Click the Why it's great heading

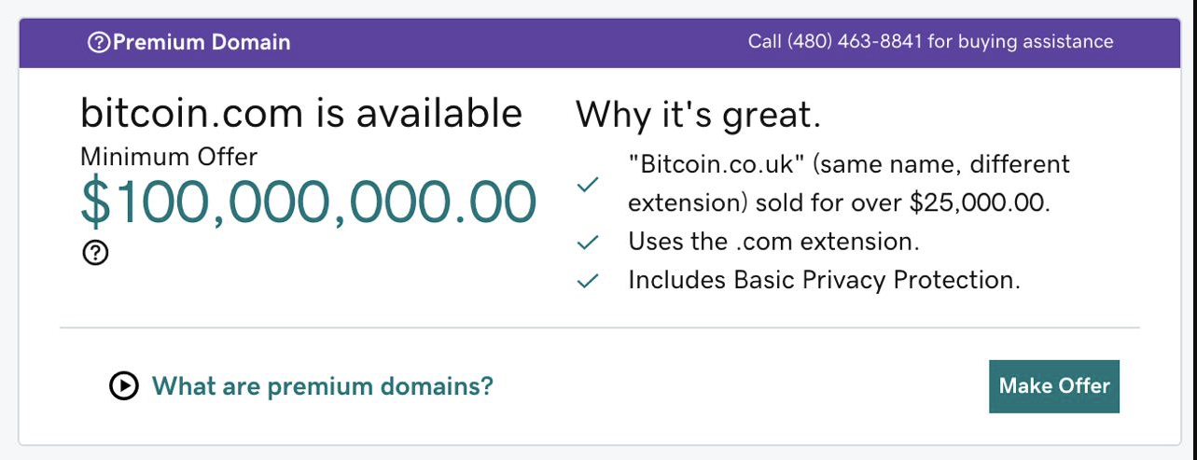(x=699, y=115)
